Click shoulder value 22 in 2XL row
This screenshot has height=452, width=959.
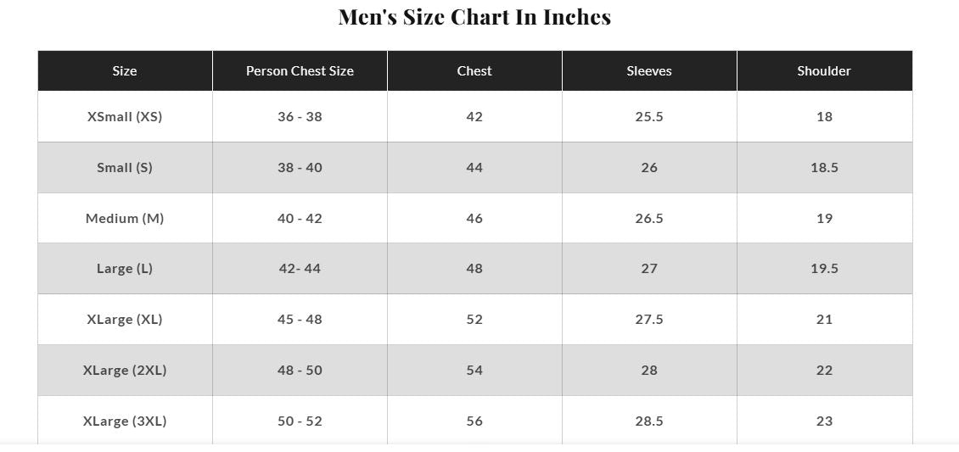click(824, 371)
